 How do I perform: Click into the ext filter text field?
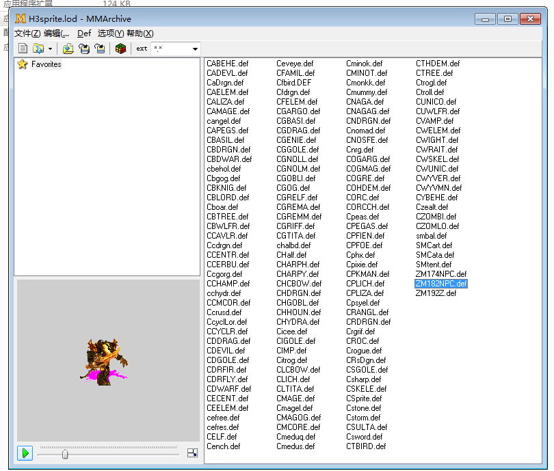[171, 49]
